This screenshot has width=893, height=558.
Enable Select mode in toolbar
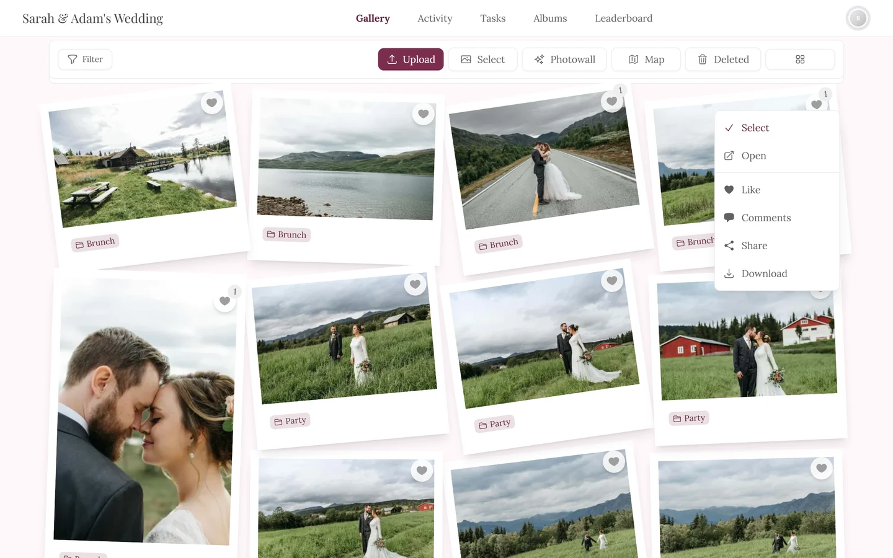point(482,60)
